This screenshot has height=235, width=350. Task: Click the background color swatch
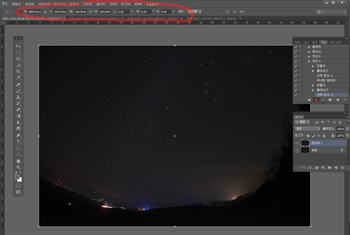(20, 180)
